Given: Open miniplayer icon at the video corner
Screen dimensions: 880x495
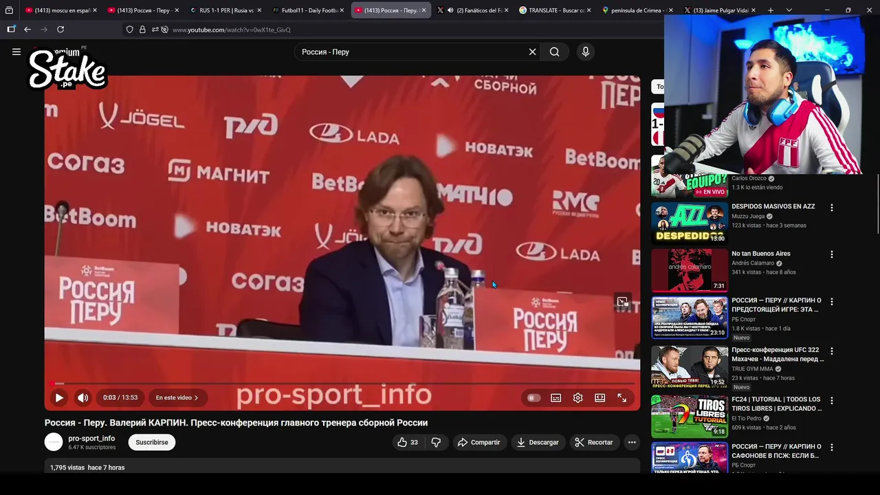Looking at the screenshot, I should (622, 302).
